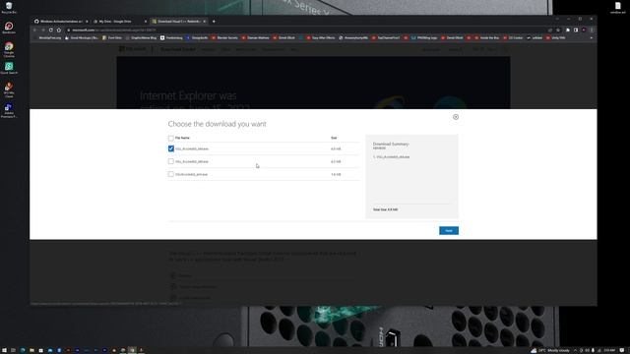Screen dimensions: 630x354
Task: Open the Chrome profile avatar
Action: [584, 30]
